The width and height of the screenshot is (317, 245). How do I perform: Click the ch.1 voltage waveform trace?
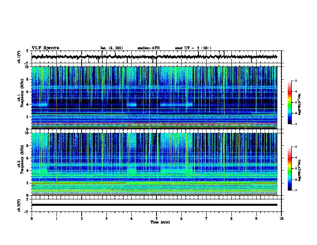coord(154,57)
